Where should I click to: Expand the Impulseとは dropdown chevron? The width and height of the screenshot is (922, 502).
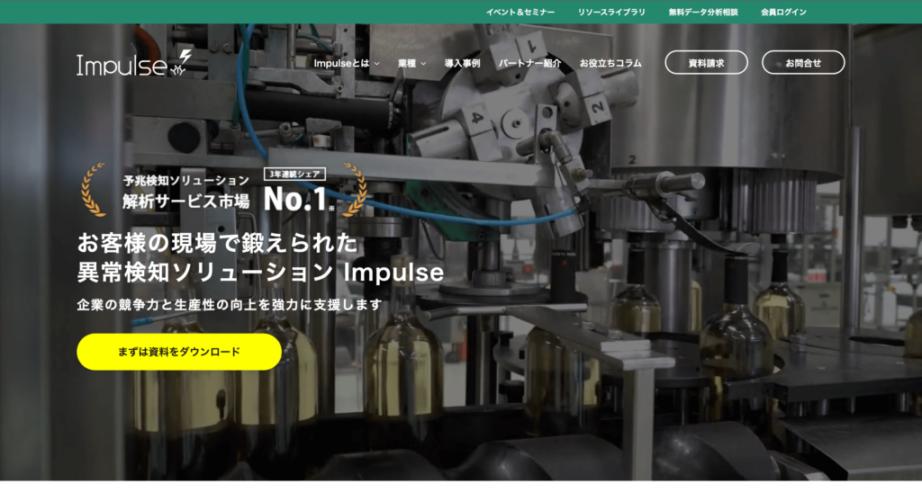coord(377,64)
